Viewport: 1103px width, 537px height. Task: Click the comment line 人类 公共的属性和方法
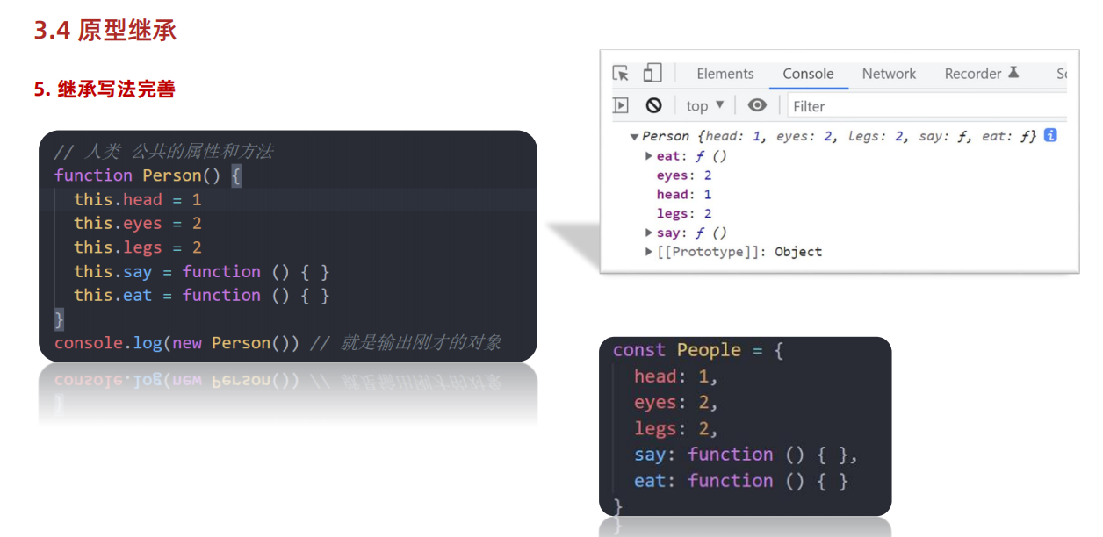tap(163, 151)
